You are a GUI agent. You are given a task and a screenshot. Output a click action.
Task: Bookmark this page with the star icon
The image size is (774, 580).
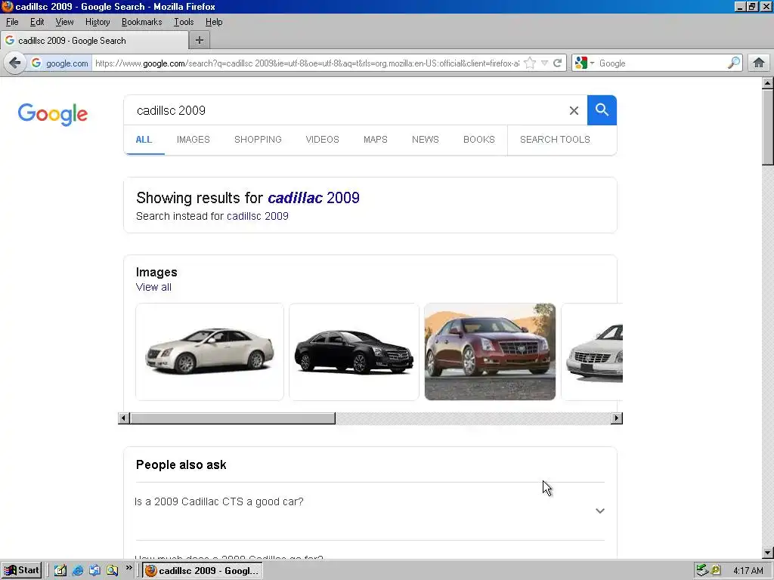pyautogui.click(x=530, y=63)
